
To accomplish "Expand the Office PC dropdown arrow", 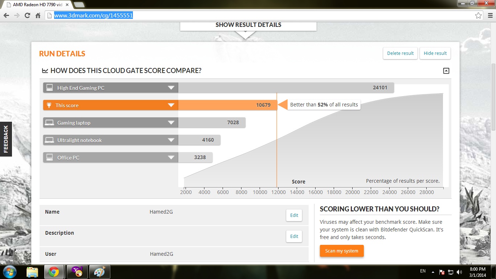I will [x=171, y=158].
